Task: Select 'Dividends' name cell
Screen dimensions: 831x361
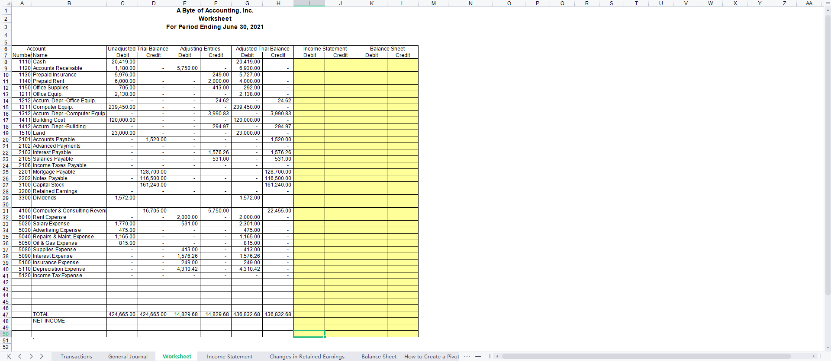Action: 69,198
